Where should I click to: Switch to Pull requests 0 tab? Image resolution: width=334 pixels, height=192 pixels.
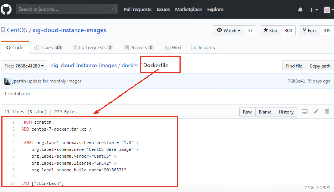(93, 48)
